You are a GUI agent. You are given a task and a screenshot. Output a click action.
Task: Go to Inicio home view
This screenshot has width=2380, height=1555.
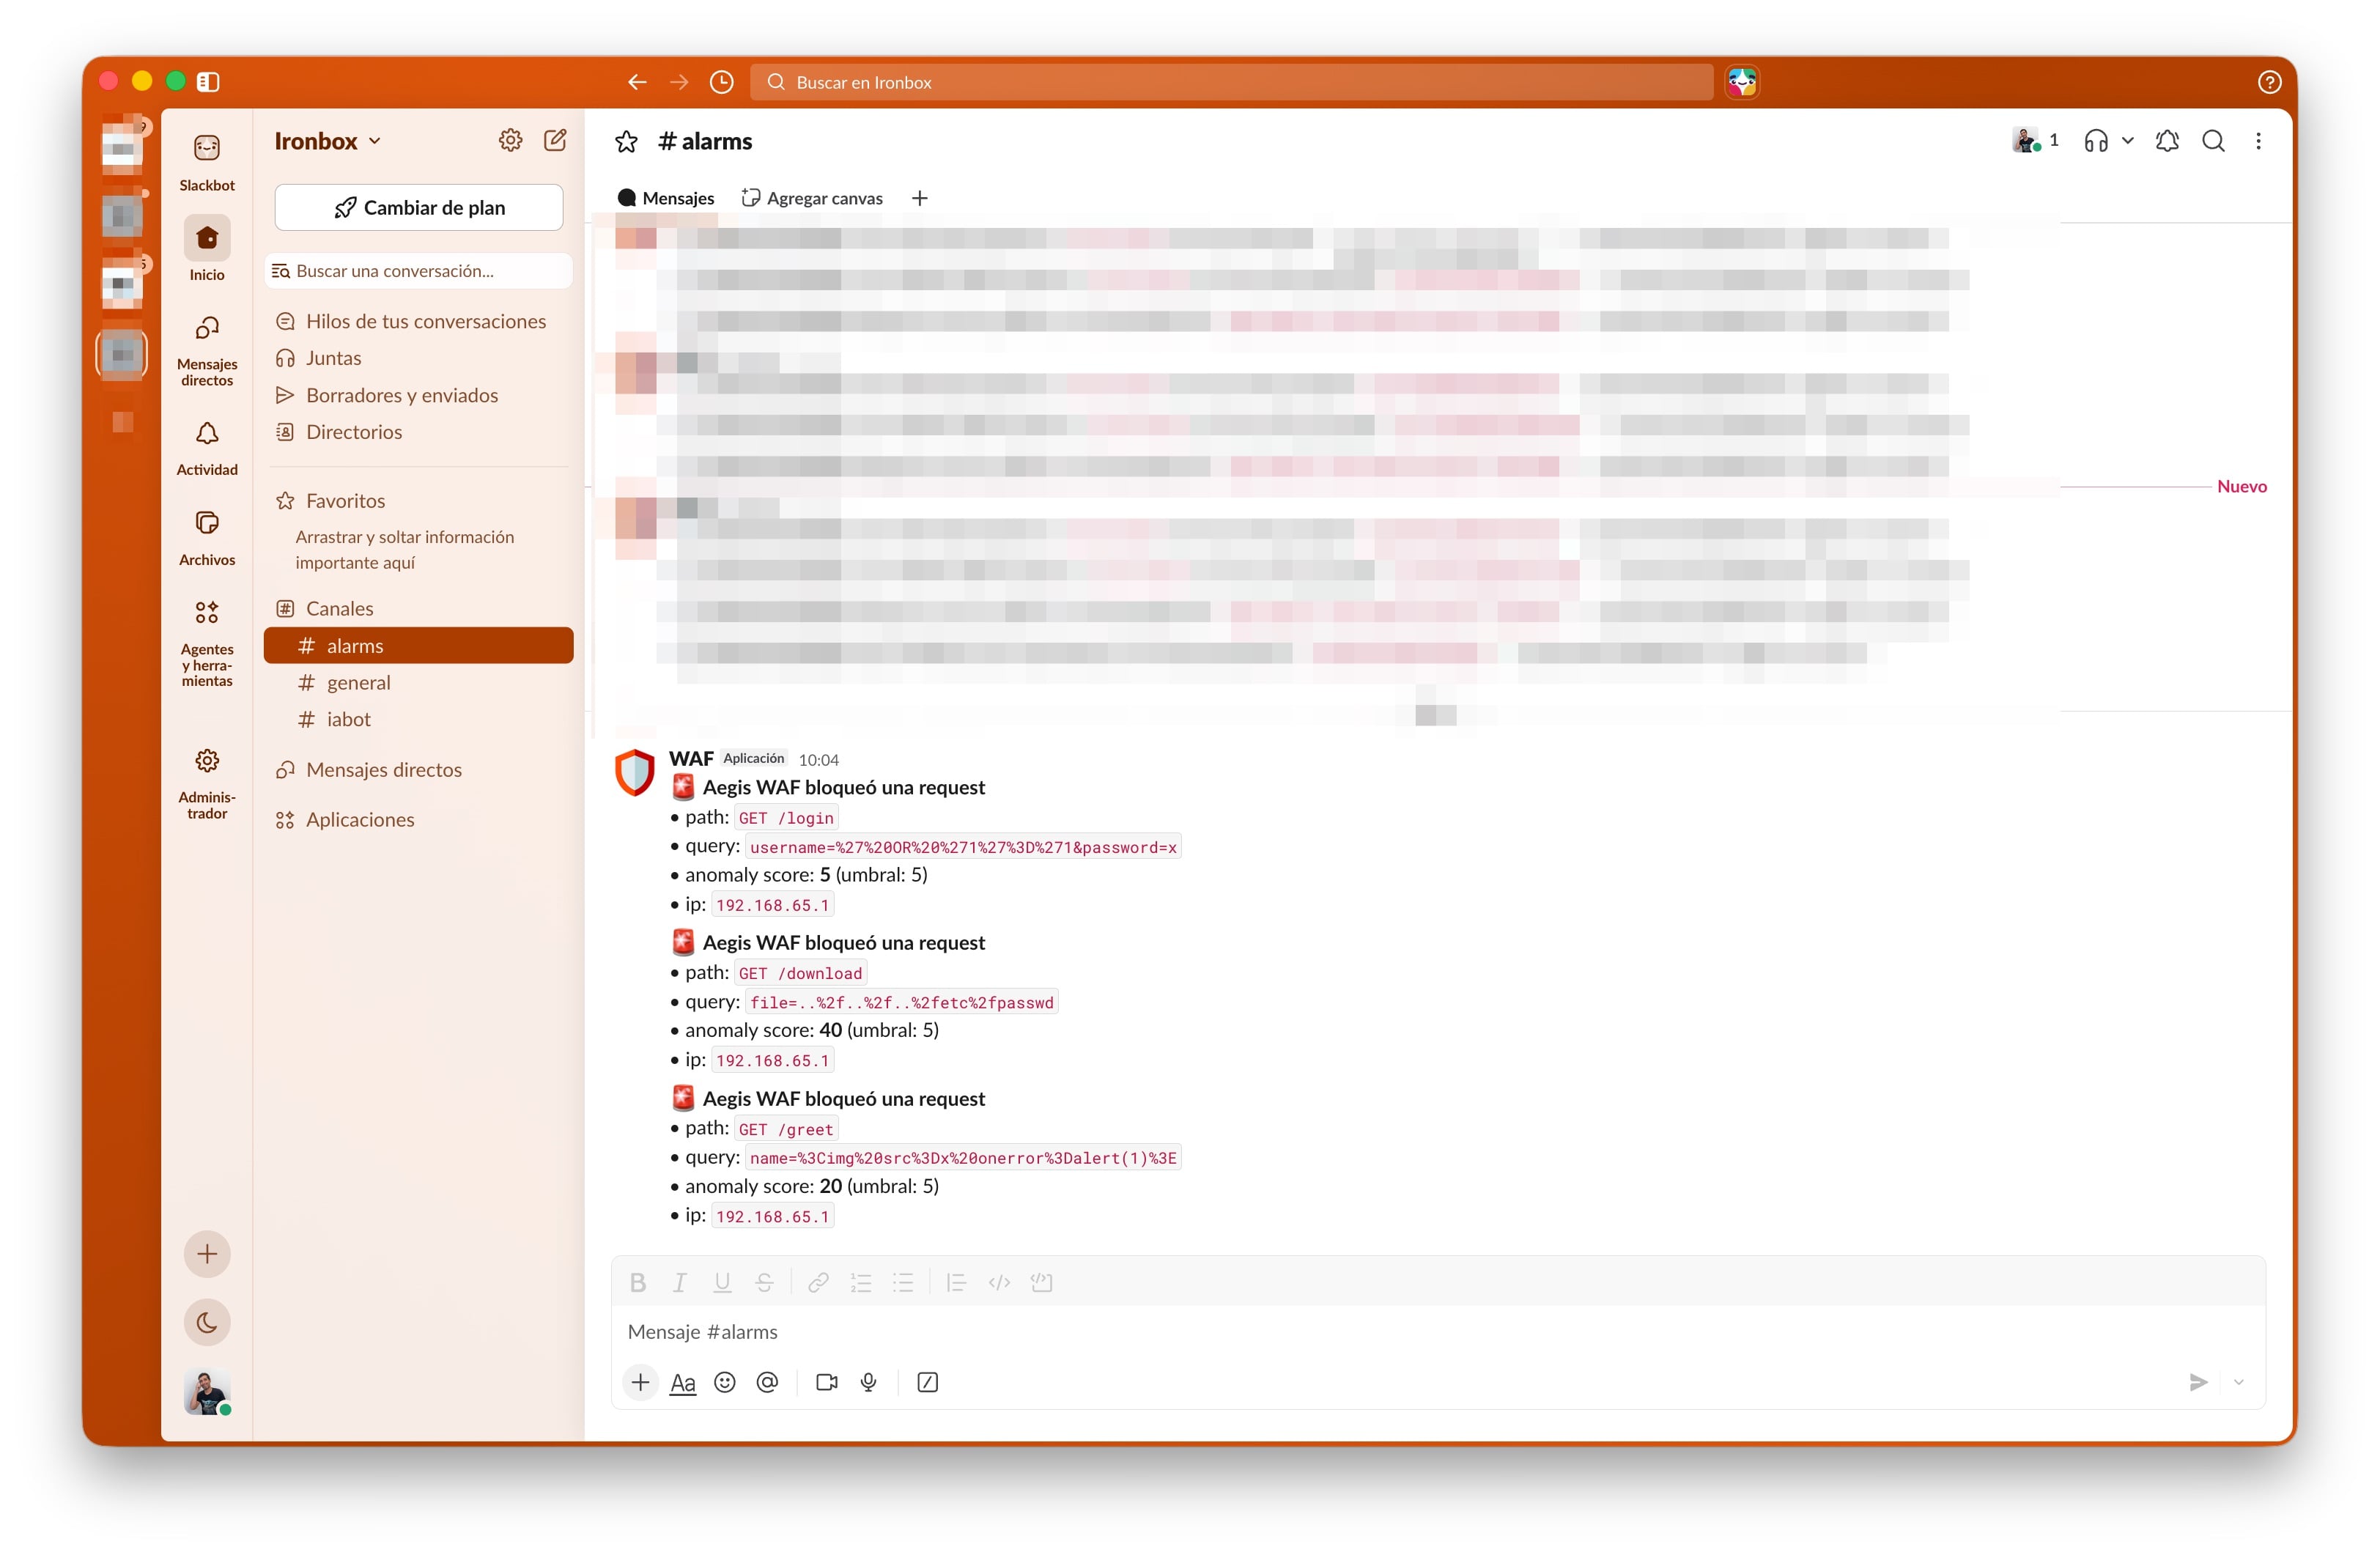(207, 250)
